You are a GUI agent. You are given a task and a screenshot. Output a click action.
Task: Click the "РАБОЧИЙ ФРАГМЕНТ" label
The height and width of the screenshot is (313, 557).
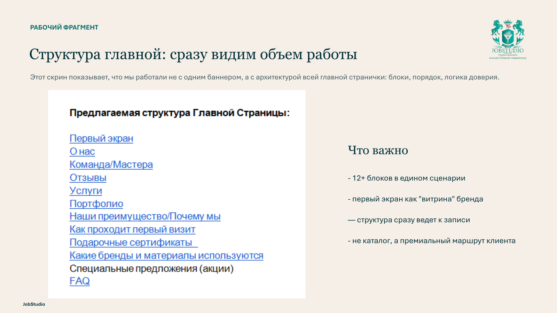pos(64,27)
